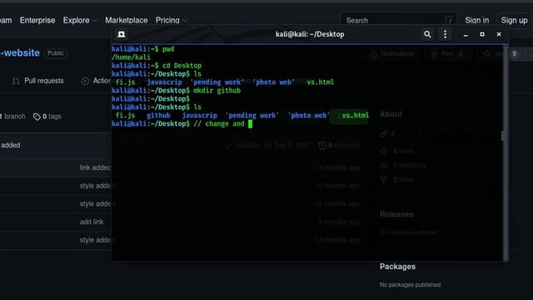The image size is (533, 300).
Task: Close the kali terminal window
Action: [499, 34]
